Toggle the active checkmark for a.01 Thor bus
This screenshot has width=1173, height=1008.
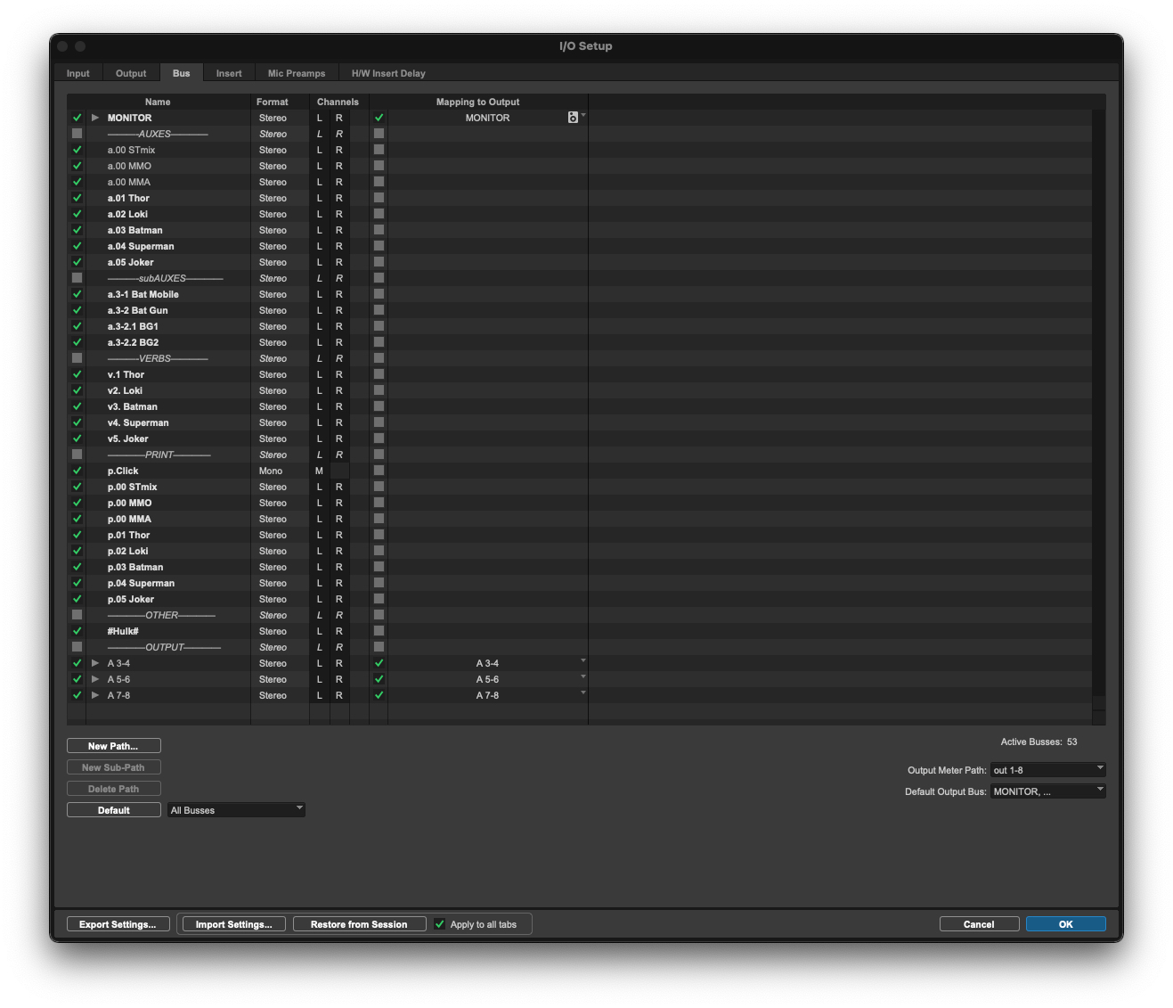pos(77,198)
